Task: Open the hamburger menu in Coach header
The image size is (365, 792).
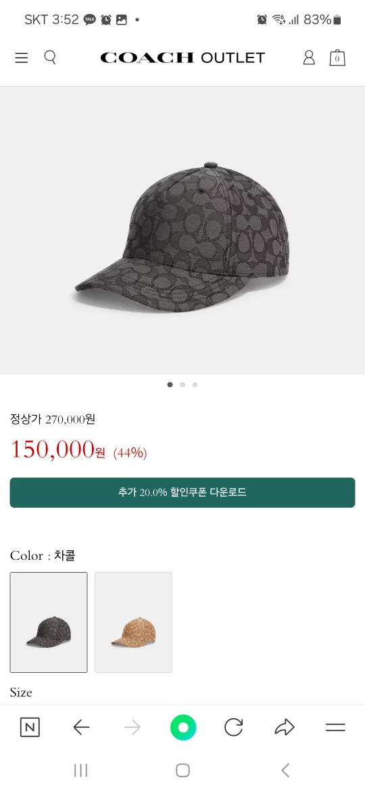Action: pos(21,58)
